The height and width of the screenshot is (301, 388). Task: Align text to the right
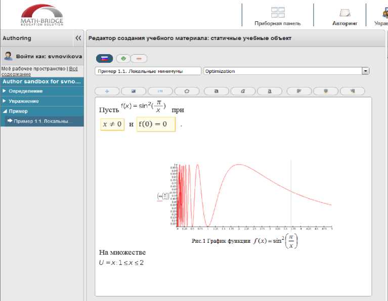point(352,91)
